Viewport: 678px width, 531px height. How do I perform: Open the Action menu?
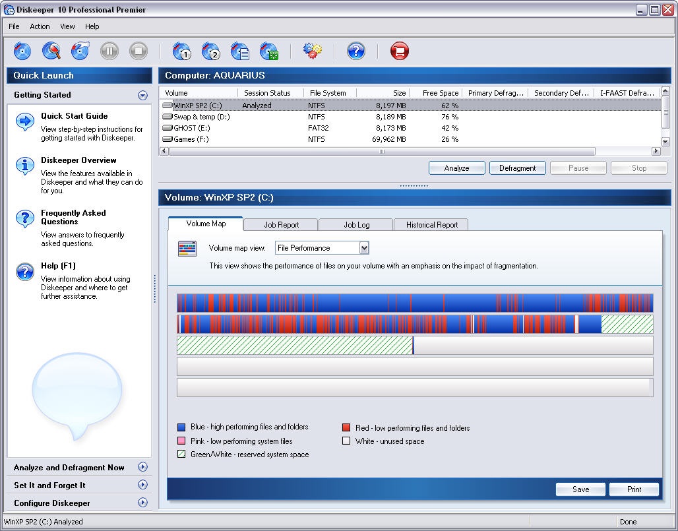point(40,26)
